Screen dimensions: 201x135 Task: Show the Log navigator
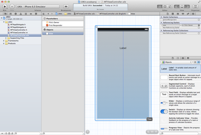click(36, 14)
